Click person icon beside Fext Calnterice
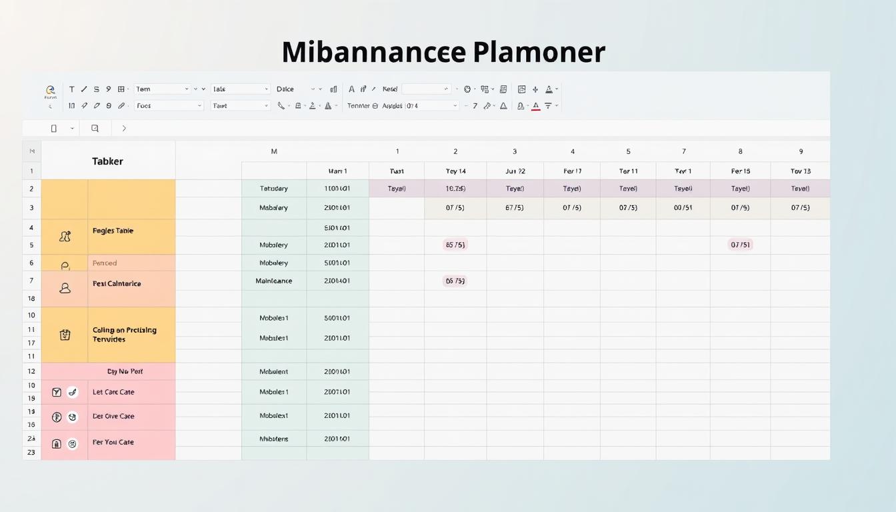The height and width of the screenshot is (512, 896). 65,288
